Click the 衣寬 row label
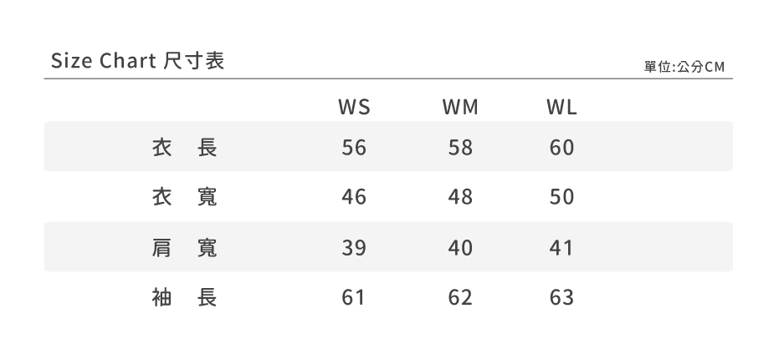The width and height of the screenshot is (779, 354). [184, 197]
